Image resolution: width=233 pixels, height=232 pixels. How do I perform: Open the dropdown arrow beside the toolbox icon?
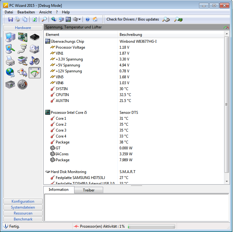(80, 19)
